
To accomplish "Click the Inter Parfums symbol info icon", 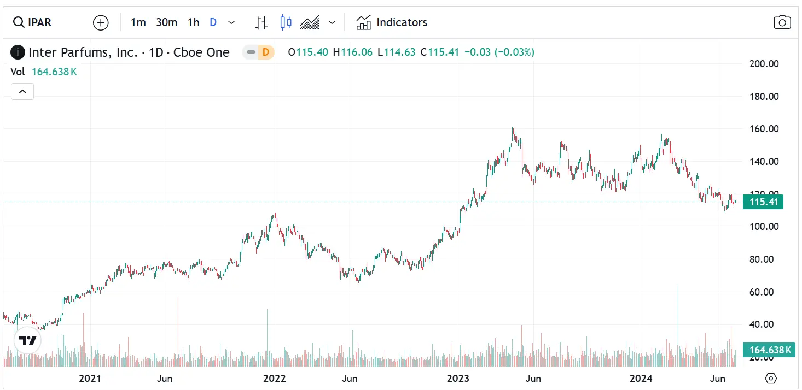I will point(18,52).
